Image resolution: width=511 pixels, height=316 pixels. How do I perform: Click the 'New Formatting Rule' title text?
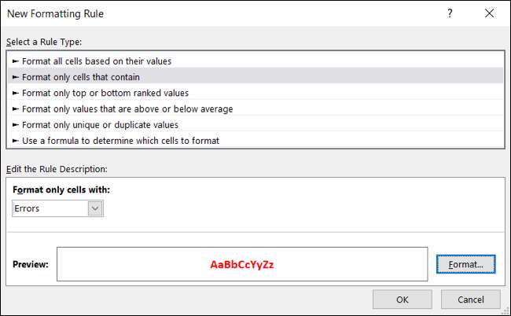55,13
